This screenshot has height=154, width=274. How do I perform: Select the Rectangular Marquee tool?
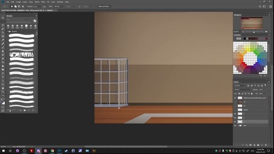[x=3, y=21]
